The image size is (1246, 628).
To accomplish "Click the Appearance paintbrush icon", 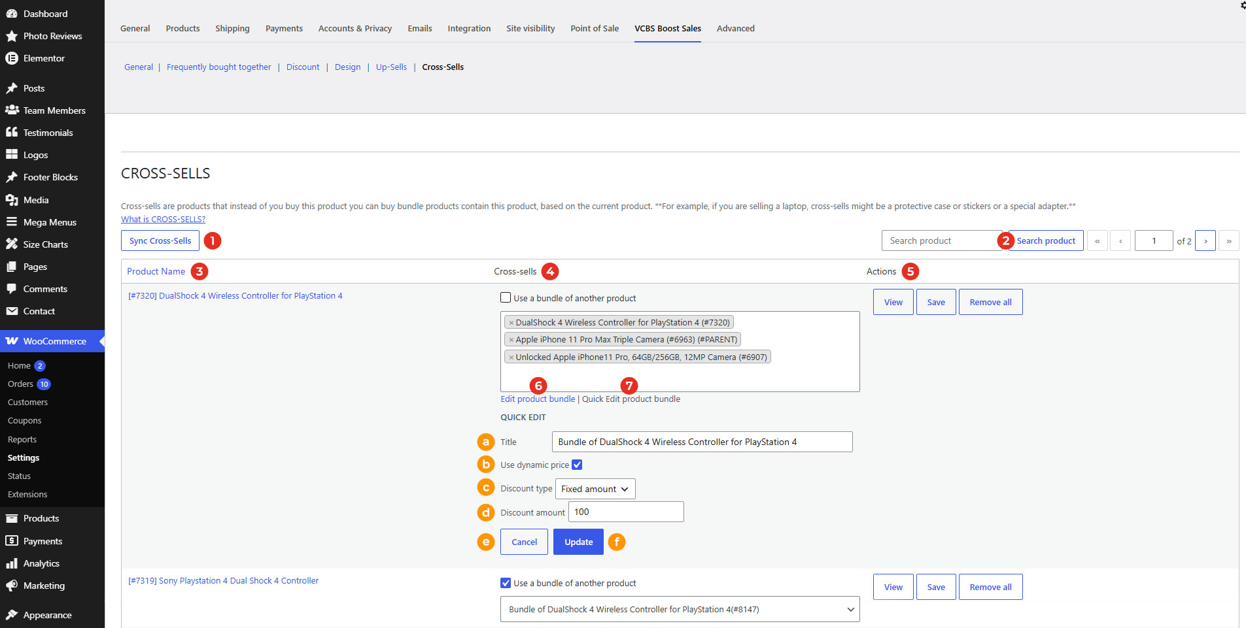I will [12, 615].
